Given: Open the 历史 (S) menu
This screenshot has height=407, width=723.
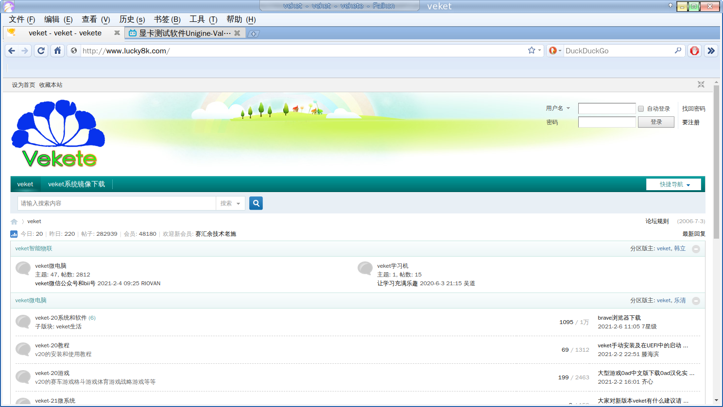Looking at the screenshot, I should point(132,19).
